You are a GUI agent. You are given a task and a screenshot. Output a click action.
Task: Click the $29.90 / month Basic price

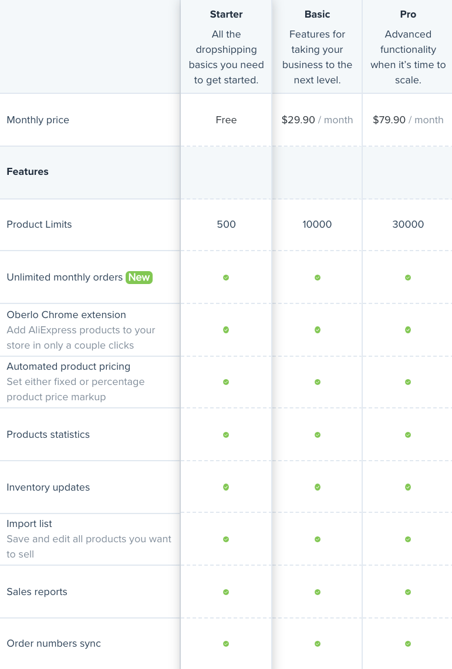317,120
